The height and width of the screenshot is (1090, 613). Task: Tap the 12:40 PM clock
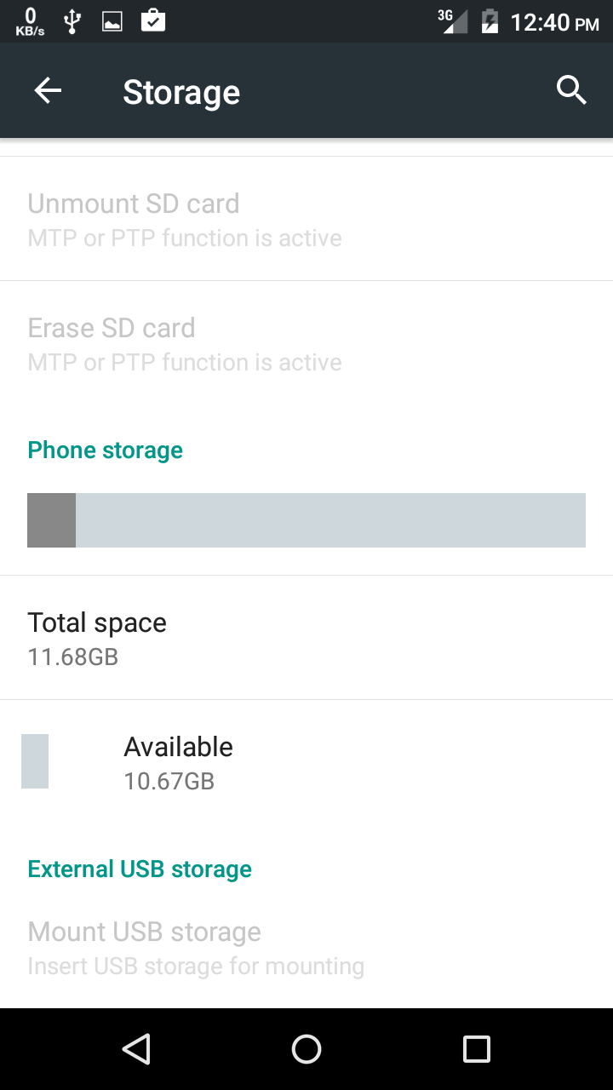point(554,22)
